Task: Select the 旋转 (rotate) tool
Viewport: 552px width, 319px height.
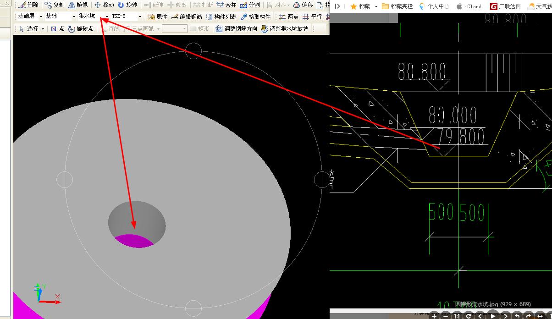Action: coord(127,5)
